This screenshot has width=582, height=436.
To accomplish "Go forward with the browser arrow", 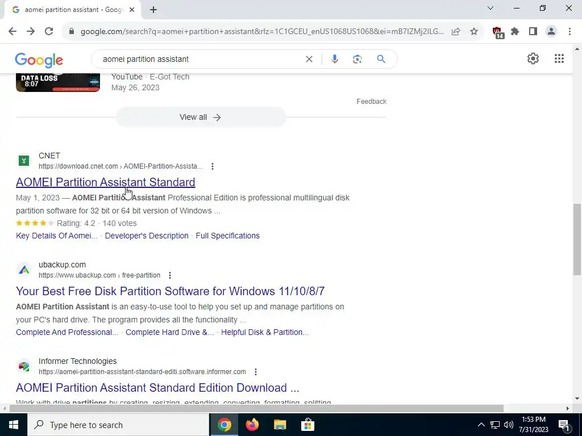I will [x=31, y=32].
